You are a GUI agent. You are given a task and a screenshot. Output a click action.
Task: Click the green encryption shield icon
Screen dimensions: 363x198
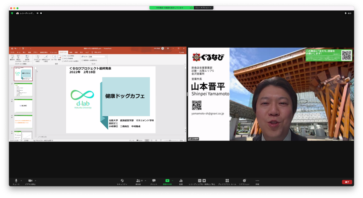[12, 13]
